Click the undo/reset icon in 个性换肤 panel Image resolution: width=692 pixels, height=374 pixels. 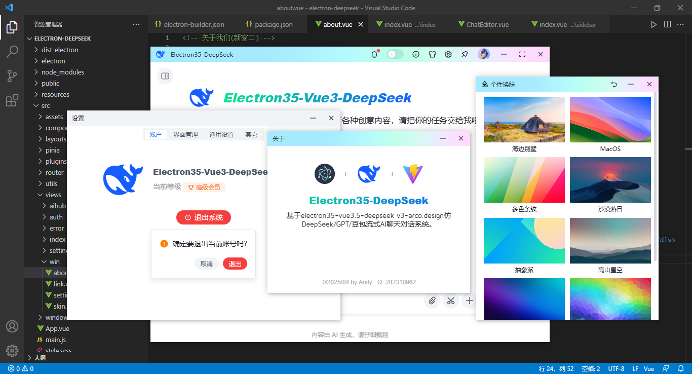click(x=614, y=84)
